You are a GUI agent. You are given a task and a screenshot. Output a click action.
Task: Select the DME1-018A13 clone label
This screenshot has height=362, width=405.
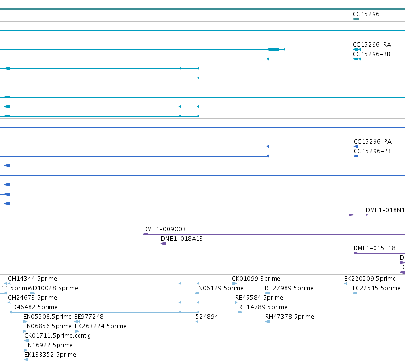[x=182, y=239]
